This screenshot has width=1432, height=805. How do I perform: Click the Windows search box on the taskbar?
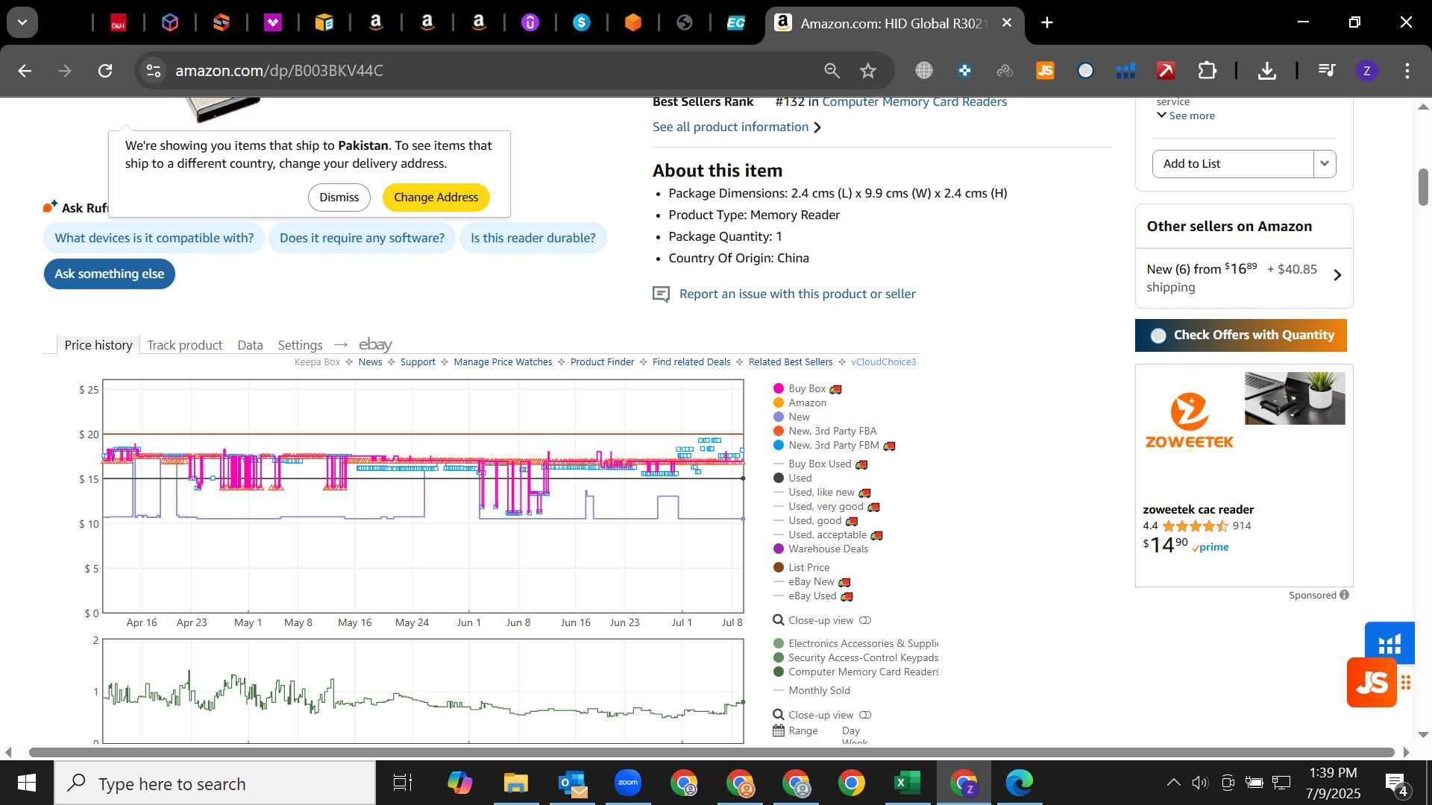pos(215,783)
